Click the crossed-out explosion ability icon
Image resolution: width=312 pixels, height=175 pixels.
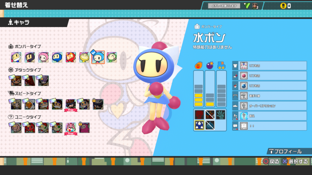click(x=210, y=115)
